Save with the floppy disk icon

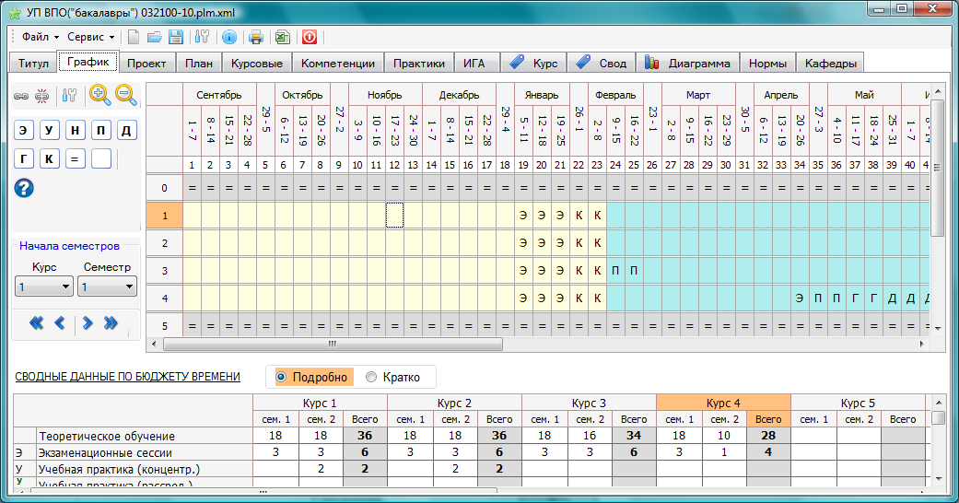[176, 38]
